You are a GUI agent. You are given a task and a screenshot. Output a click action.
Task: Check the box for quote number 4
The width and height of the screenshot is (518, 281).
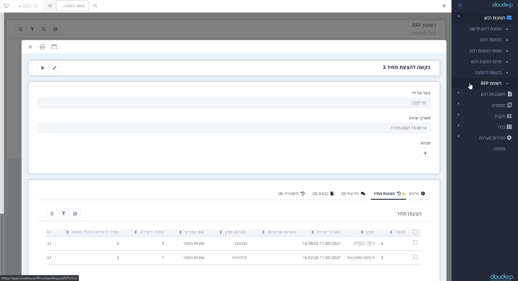(x=415, y=243)
